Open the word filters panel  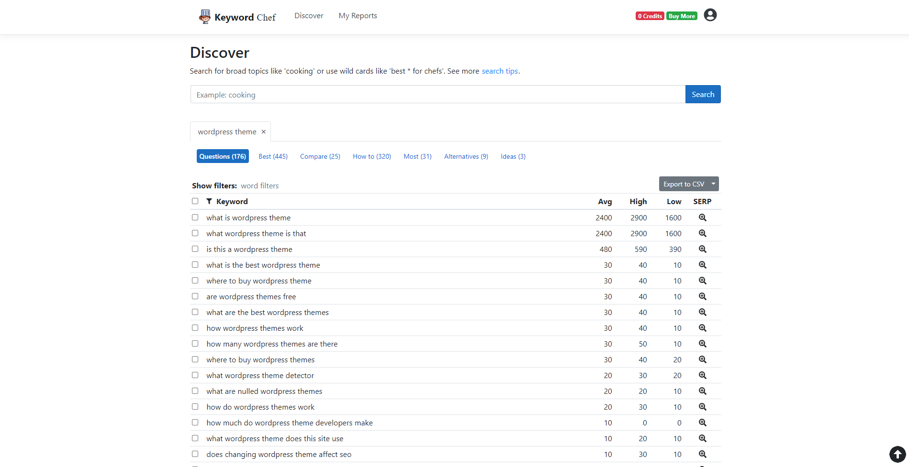(259, 185)
